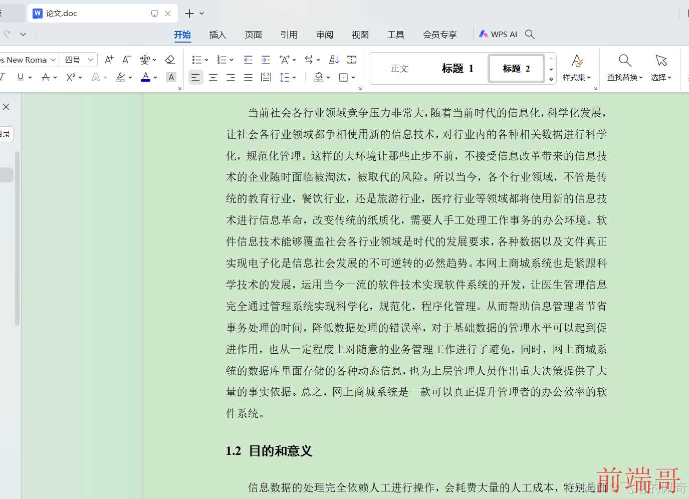This screenshot has height=499, width=689.
Task: Click the text effects (outlined A) icon
Action: coord(96,77)
